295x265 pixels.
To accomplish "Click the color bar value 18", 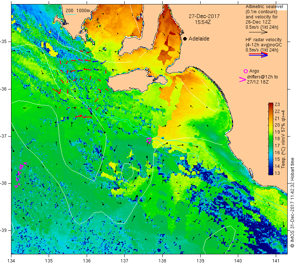I will pyautogui.click(x=277, y=139).
